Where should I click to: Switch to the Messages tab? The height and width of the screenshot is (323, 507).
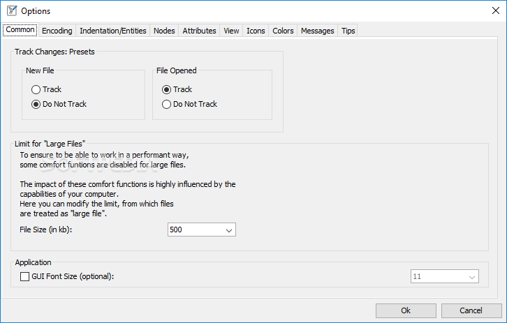click(x=317, y=31)
